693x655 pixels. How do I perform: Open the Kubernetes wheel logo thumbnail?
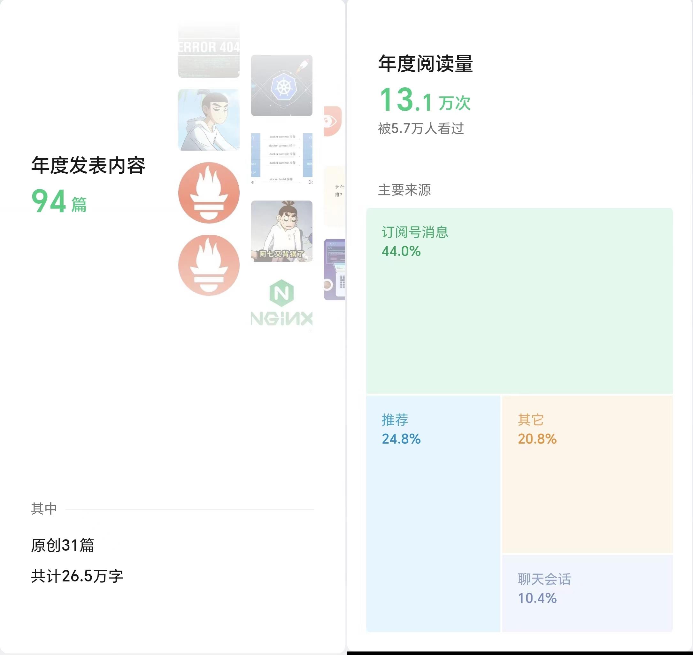[281, 85]
